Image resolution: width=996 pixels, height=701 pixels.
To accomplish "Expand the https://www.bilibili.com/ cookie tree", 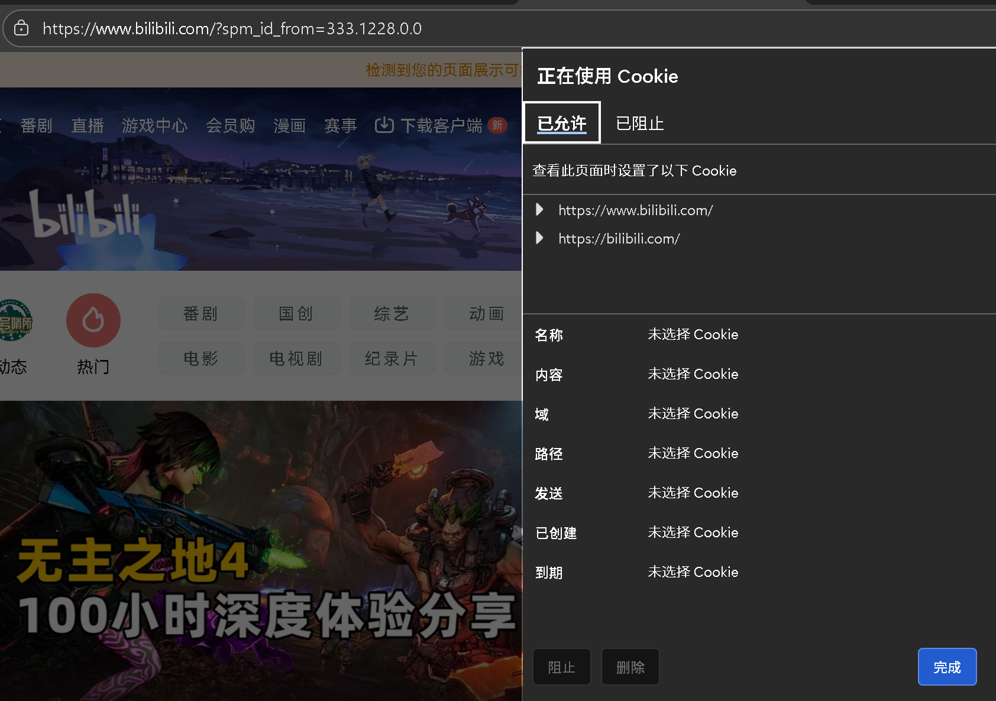I will point(539,210).
